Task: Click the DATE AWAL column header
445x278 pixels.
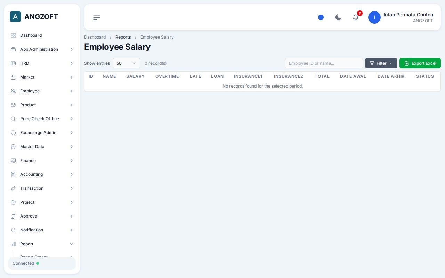Action: pos(353,76)
